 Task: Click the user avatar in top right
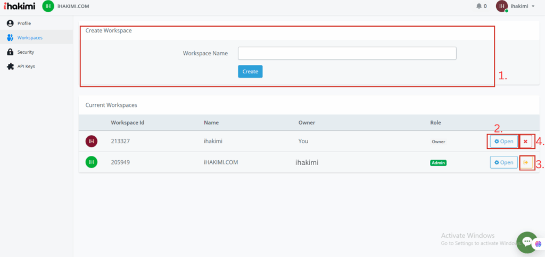point(501,6)
